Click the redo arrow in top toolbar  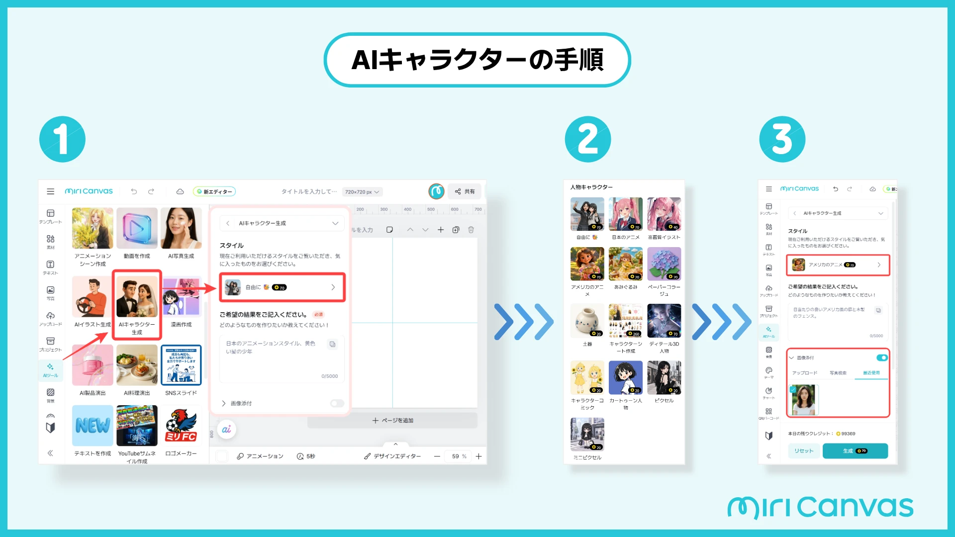(151, 191)
